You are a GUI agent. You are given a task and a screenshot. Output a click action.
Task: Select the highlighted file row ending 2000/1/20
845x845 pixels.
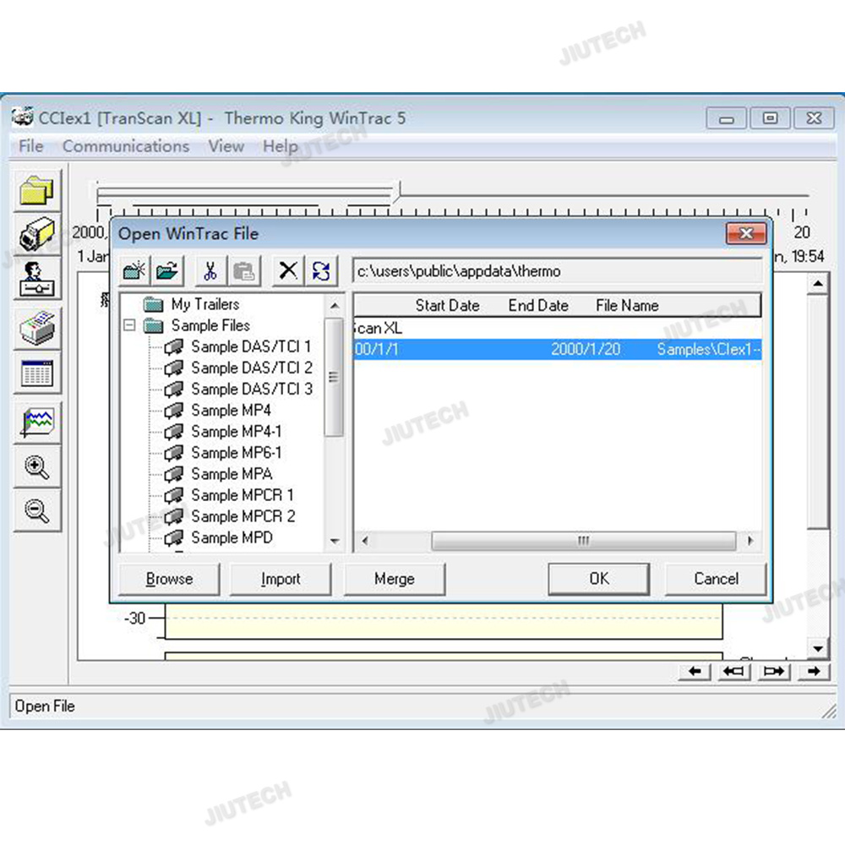[x=557, y=349]
